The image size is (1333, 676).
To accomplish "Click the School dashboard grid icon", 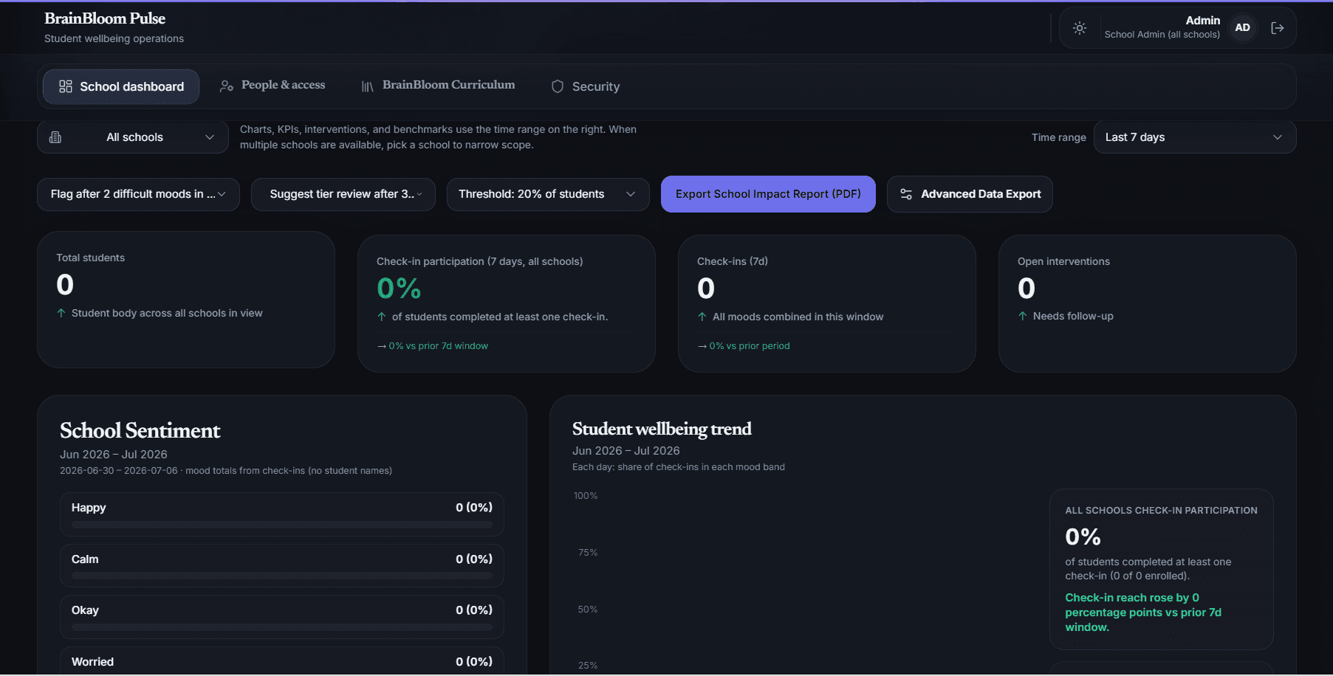I will 66,86.
